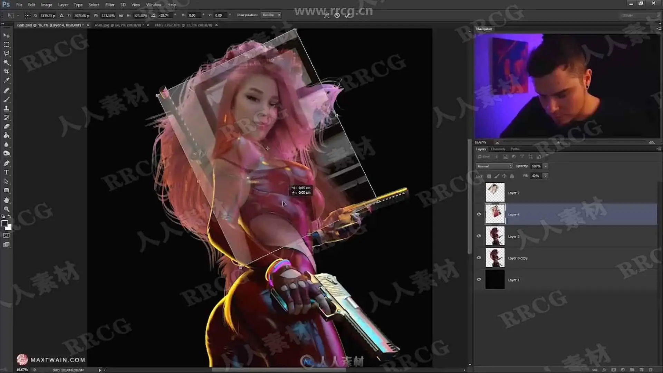Open the Layers panel flyout menu

(659, 149)
